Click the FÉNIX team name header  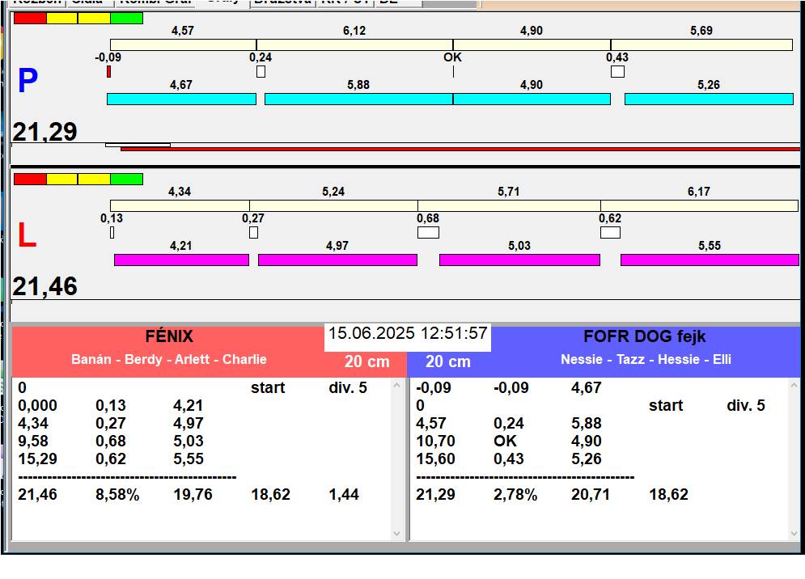169,337
